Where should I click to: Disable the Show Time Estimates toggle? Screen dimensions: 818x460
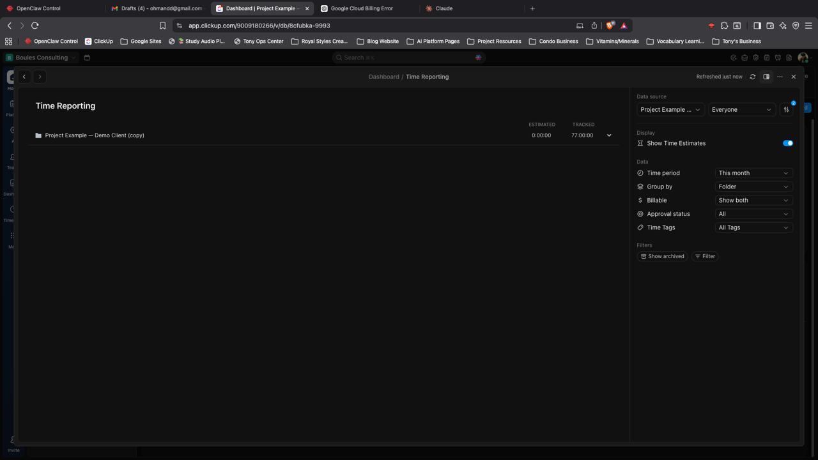coord(787,143)
